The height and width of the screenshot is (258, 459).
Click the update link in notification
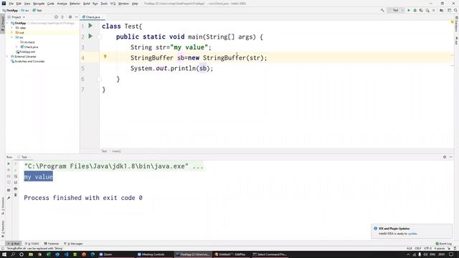[x=412, y=234]
